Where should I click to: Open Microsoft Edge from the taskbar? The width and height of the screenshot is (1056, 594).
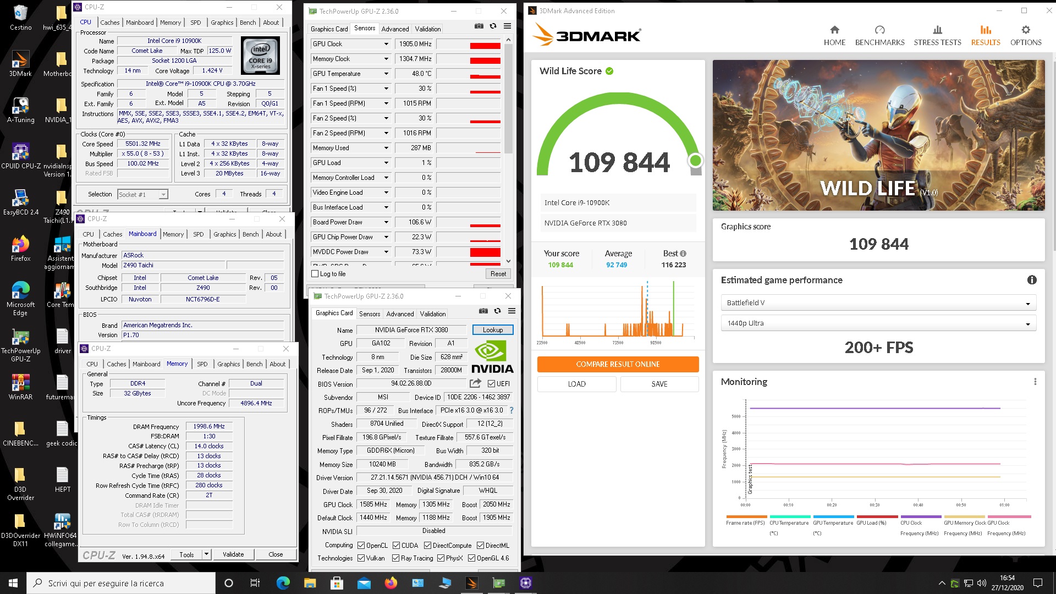283,583
